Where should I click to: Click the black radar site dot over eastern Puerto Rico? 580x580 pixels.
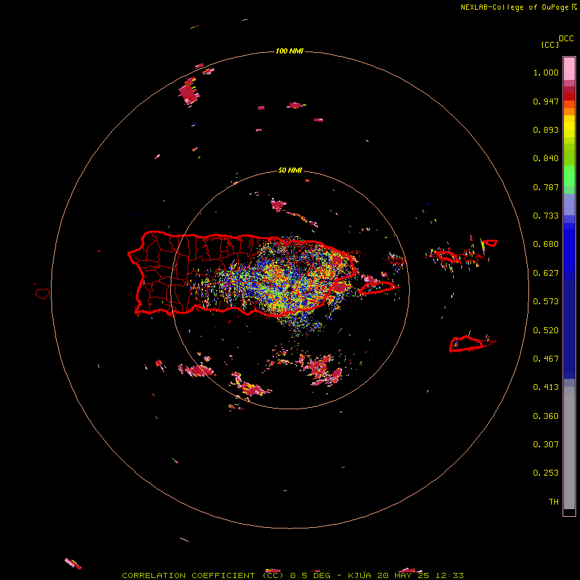(x=291, y=289)
